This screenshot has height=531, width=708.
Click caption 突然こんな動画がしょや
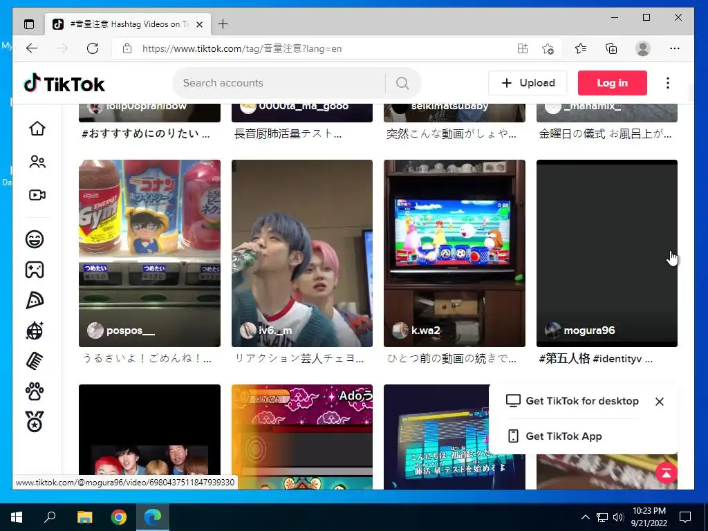[451, 133]
